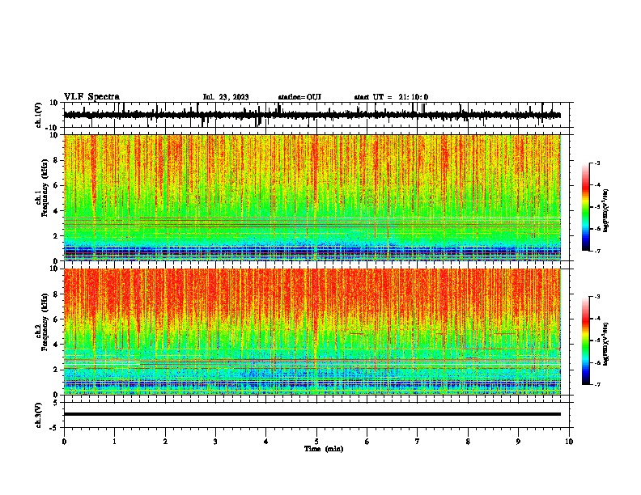Click the time axis tick label "9"

pos(518,442)
